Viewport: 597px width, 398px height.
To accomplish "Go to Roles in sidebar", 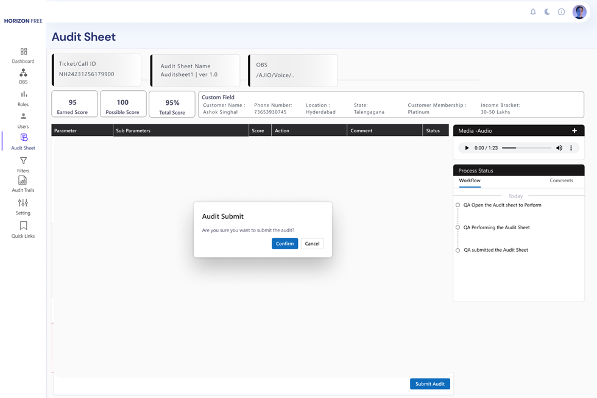I will [23, 94].
